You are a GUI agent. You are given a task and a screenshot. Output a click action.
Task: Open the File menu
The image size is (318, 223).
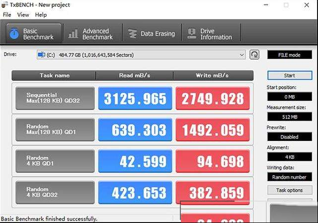point(7,15)
